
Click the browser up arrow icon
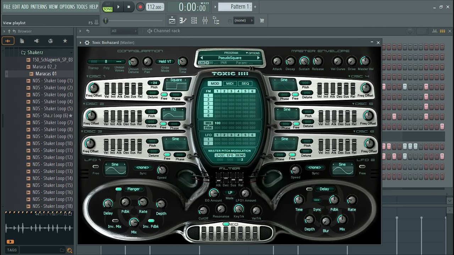9,31
